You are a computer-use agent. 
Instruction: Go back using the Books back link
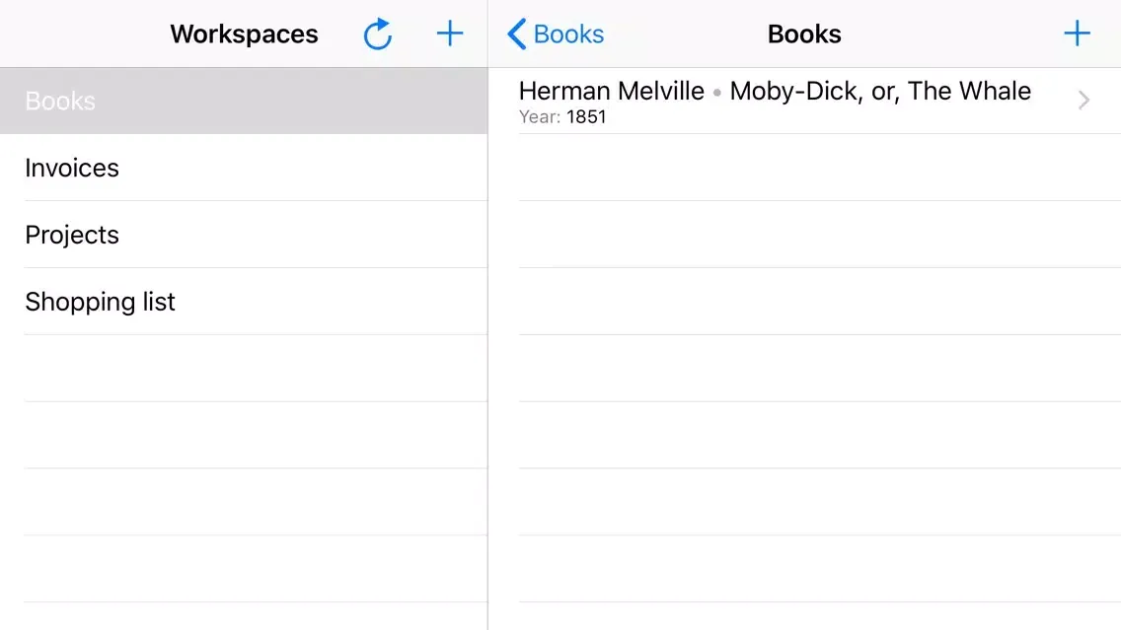[x=556, y=34]
